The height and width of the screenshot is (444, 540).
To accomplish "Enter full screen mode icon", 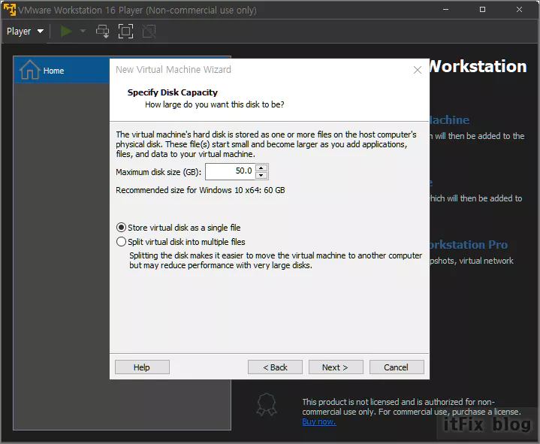I will 125,32.
